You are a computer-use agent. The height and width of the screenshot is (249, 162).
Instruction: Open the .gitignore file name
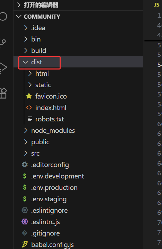46,233
